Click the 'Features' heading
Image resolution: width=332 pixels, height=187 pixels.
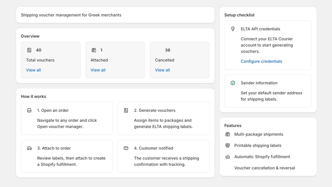click(233, 125)
